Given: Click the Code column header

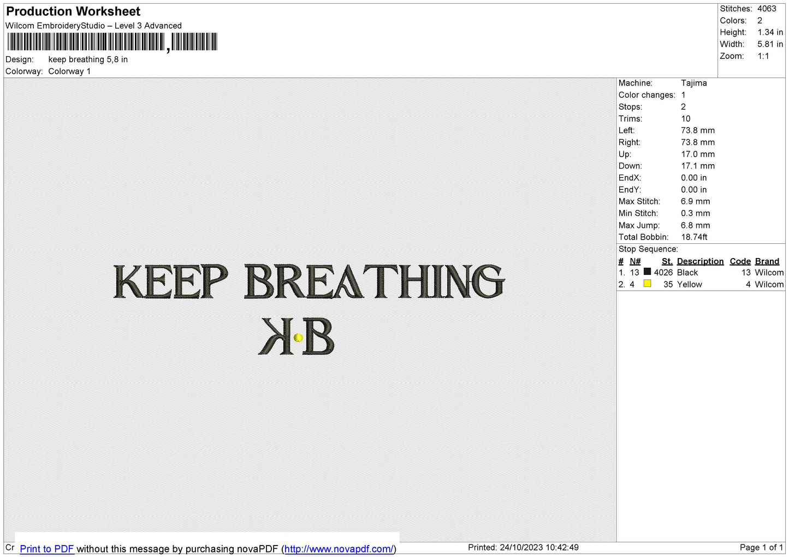Looking at the screenshot, I should (x=740, y=261).
